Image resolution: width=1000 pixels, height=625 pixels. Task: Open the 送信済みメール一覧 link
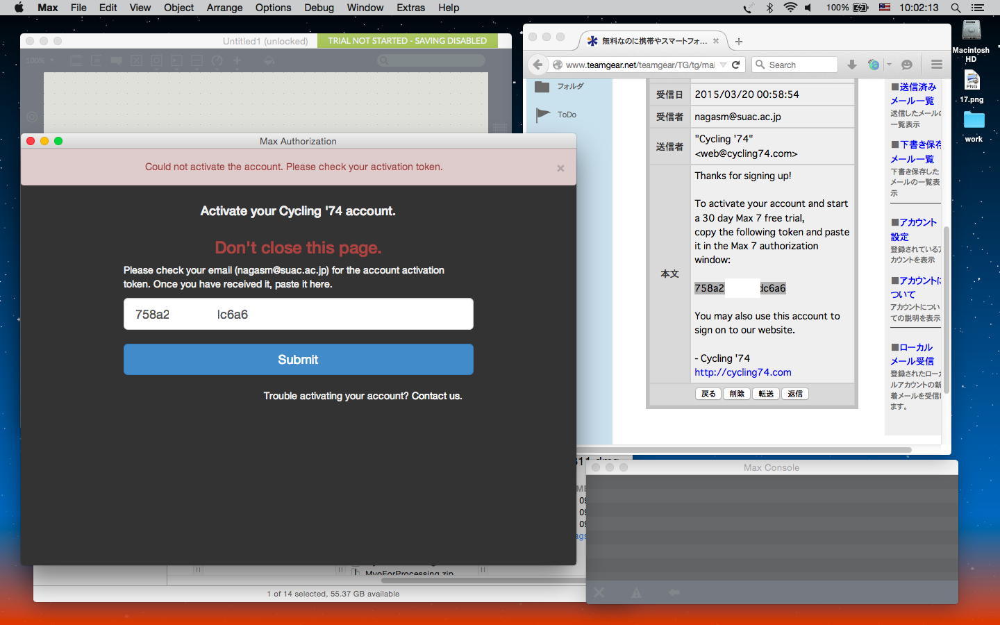(915, 94)
